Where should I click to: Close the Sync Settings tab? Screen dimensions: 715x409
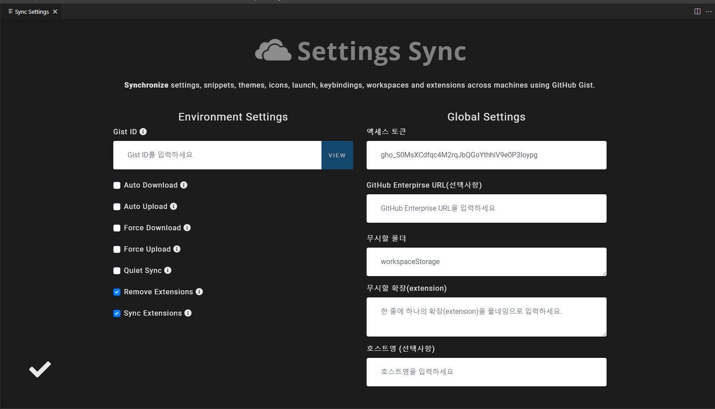[55, 12]
